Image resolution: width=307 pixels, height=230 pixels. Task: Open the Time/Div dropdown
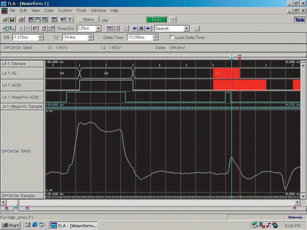pyautogui.click(x=98, y=29)
